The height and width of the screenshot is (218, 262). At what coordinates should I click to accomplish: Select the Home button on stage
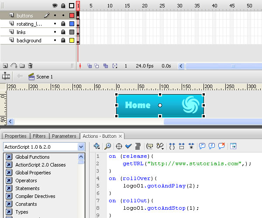point(160,105)
